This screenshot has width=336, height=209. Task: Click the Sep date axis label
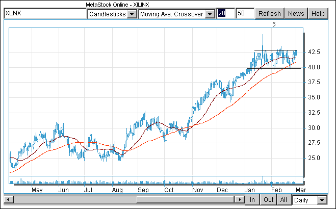pos(143,190)
